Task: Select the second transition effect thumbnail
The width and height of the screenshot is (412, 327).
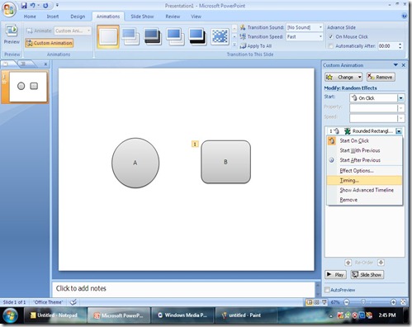Action: [130, 36]
